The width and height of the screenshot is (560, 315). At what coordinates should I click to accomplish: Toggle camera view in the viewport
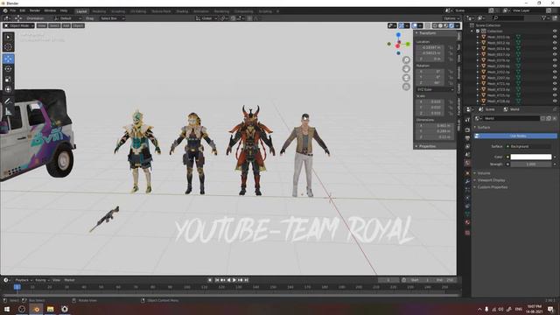coord(406,78)
